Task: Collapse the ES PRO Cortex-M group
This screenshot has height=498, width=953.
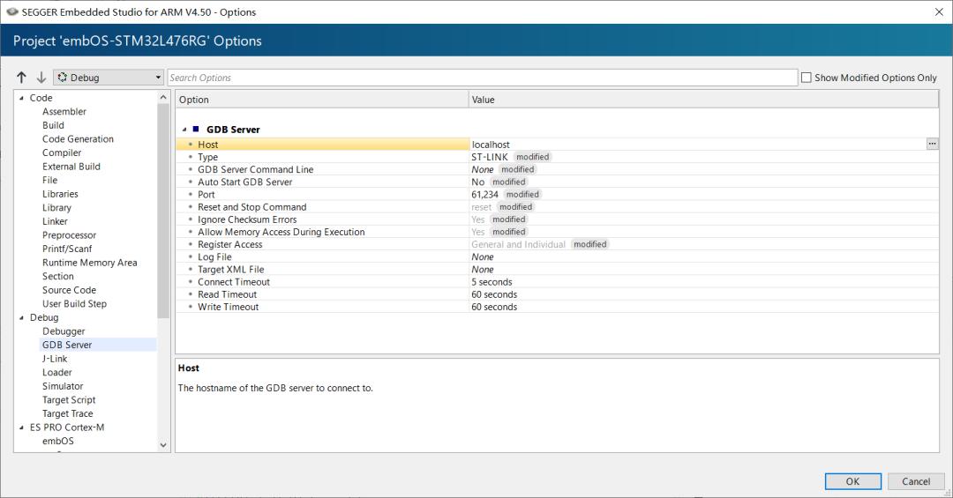Action: click(21, 427)
